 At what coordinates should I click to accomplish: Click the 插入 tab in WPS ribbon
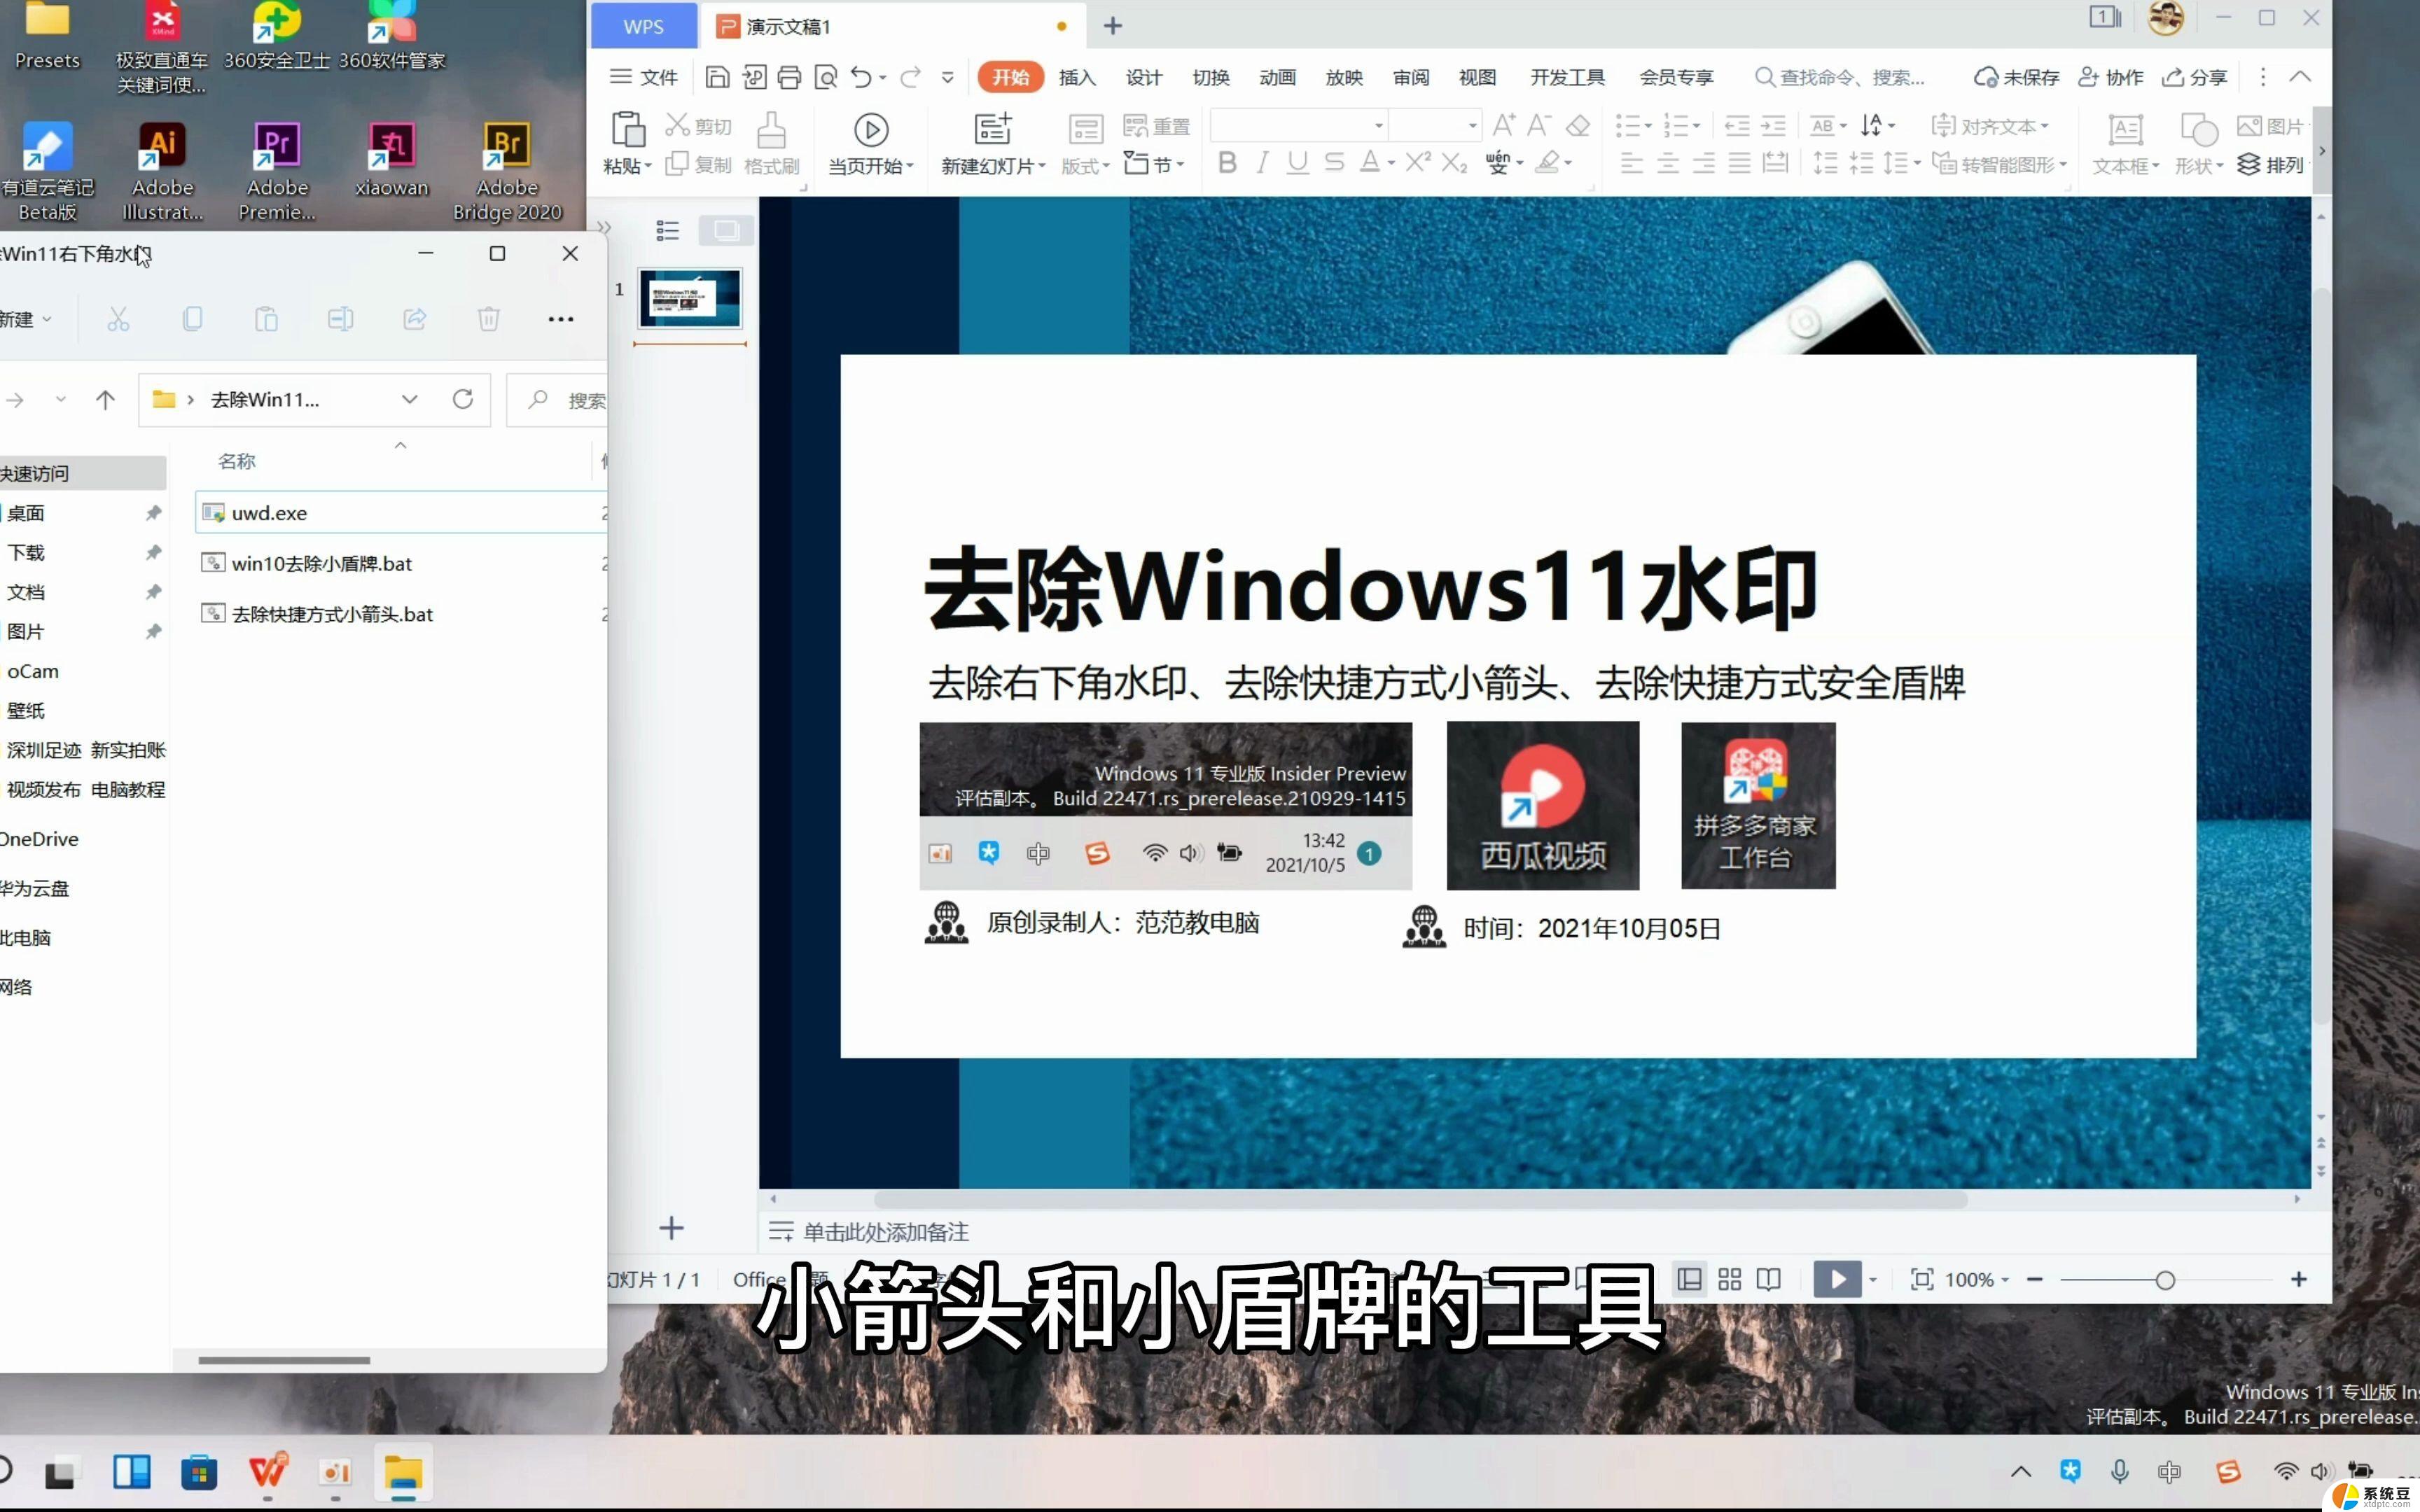pyautogui.click(x=1078, y=76)
